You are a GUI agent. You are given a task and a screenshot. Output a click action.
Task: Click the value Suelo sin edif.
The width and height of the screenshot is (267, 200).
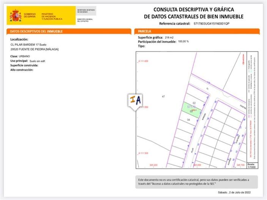coord(38,61)
